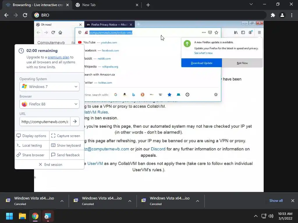Search open tabs using the tab icon
Viewport: 298px width, 223px height.
[x=178, y=95]
